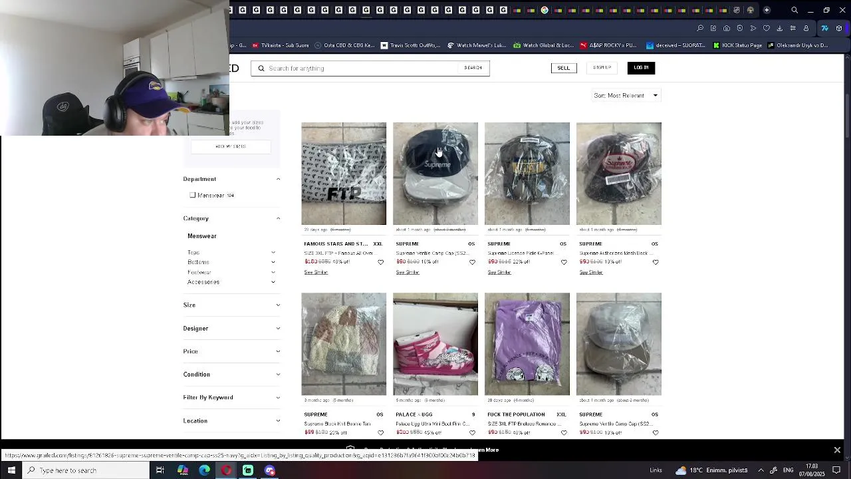
Task: Click the browser toolbar heart bookmark icon
Action: point(767,28)
